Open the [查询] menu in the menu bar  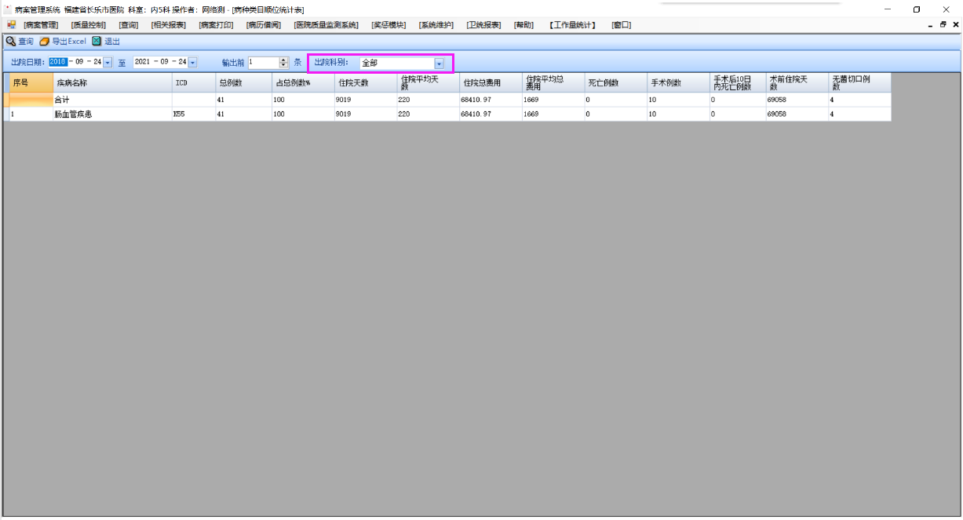tap(129, 25)
